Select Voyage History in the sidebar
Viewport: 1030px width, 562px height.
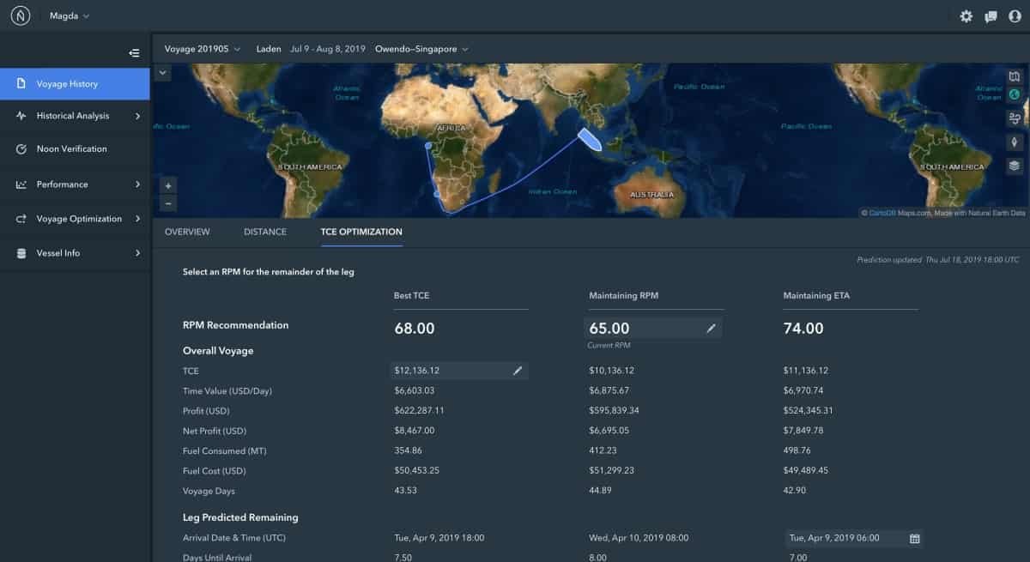pyautogui.click(x=75, y=84)
